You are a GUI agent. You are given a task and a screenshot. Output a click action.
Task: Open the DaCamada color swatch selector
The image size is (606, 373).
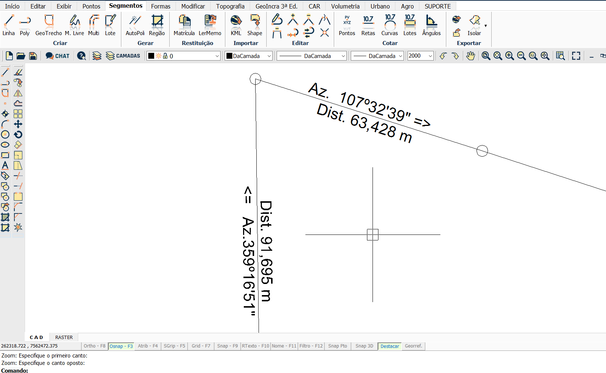click(x=249, y=56)
